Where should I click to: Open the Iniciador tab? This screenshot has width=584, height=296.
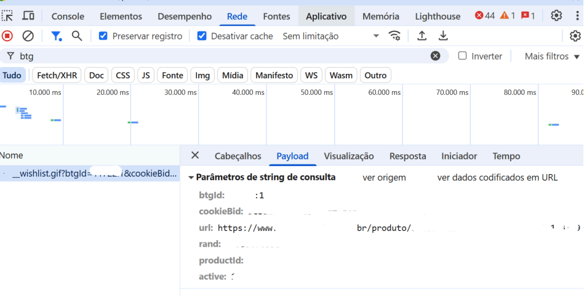point(459,156)
